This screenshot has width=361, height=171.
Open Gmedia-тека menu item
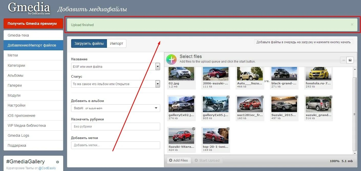click(x=34, y=35)
